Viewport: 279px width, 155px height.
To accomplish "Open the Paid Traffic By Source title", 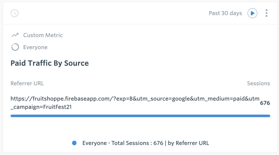I will [x=50, y=63].
